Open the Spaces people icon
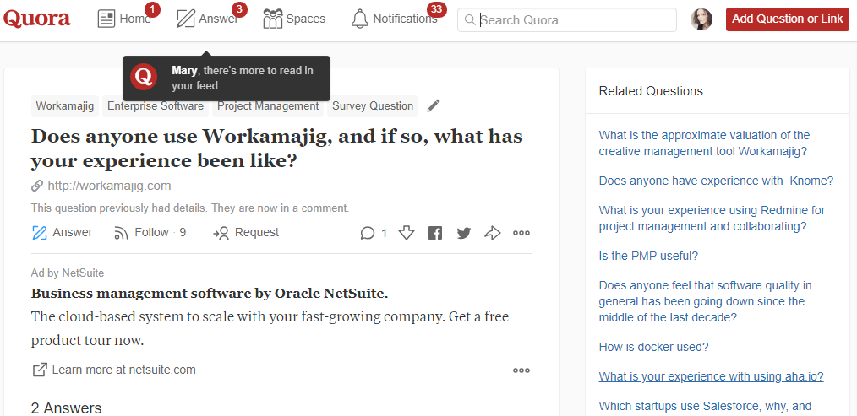 pos(272,19)
